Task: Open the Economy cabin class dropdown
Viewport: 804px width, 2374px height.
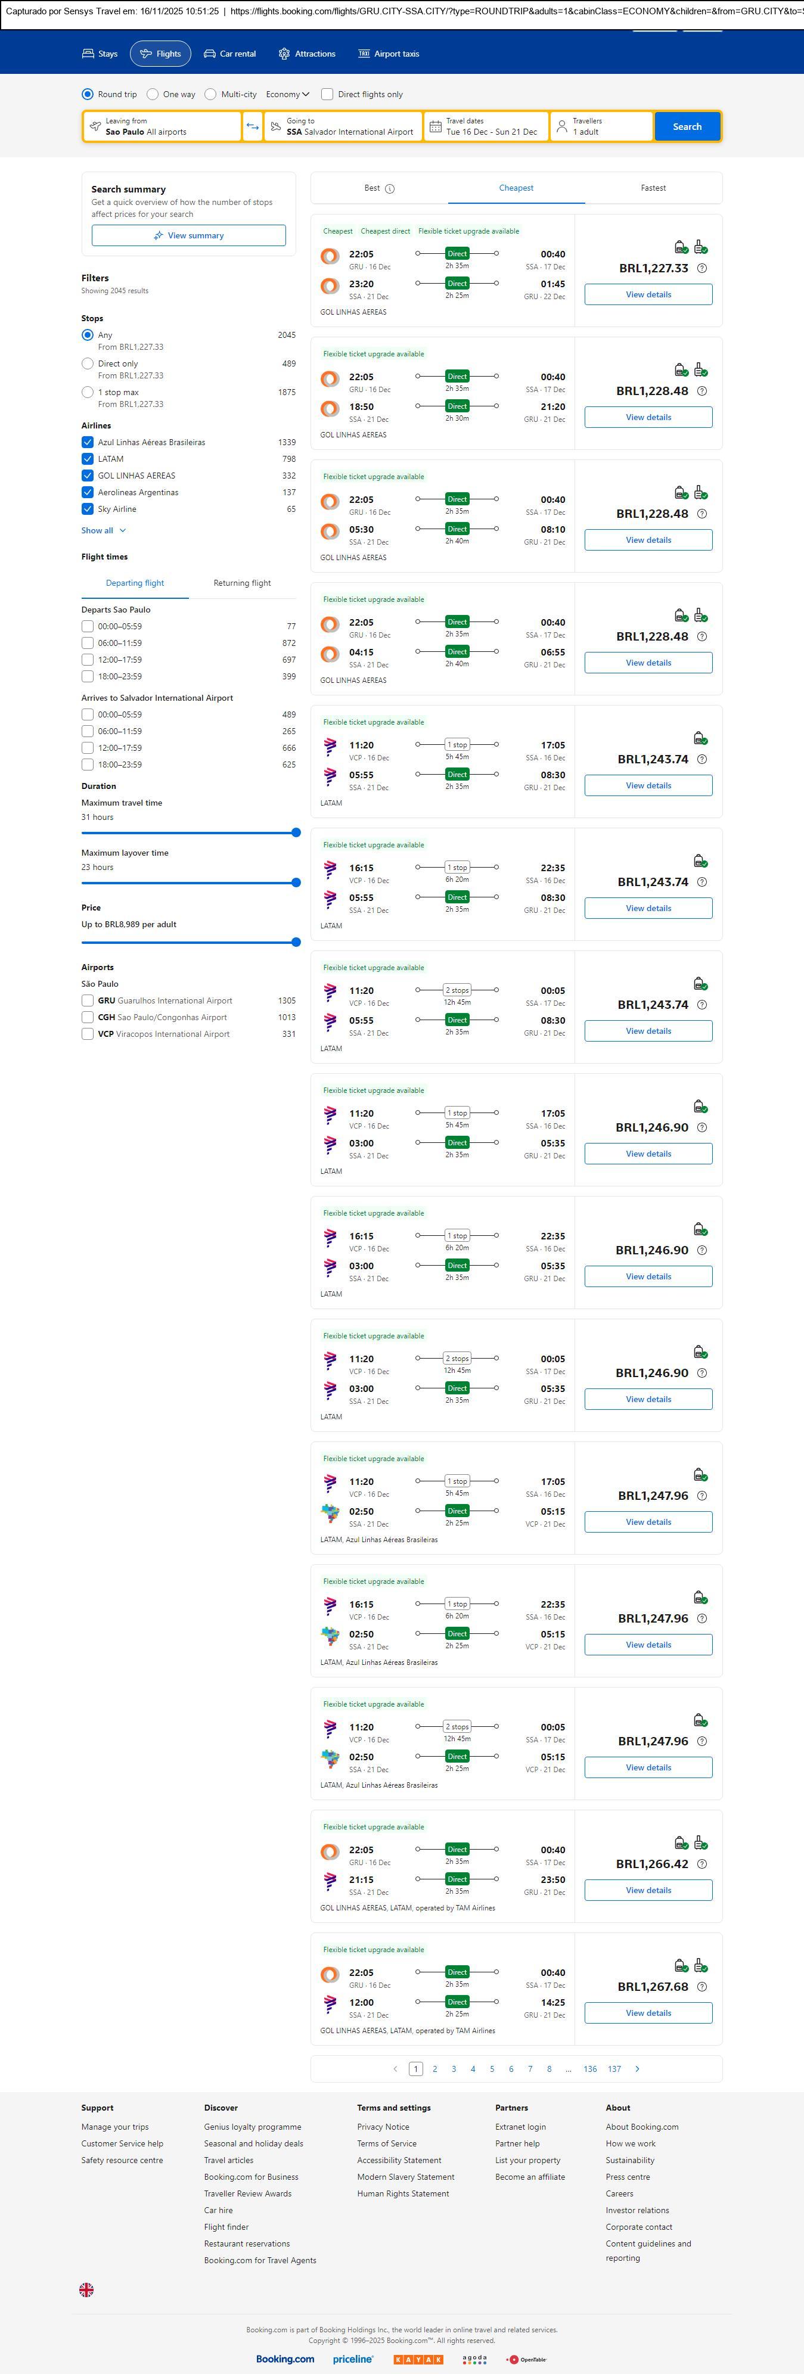Action: point(287,94)
